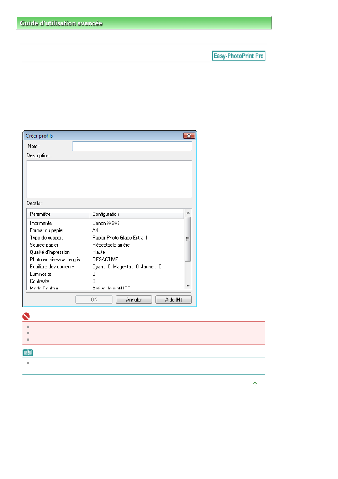Select the Equilibre des couleurs row
The width and height of the screenshot is (338, 479).
click(x=106, y=267)
